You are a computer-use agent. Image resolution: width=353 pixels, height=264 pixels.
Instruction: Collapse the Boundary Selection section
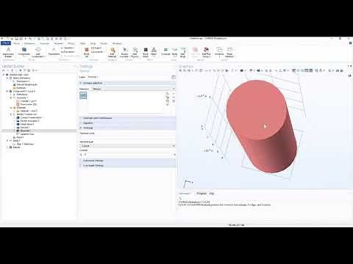tap(81, 83)
